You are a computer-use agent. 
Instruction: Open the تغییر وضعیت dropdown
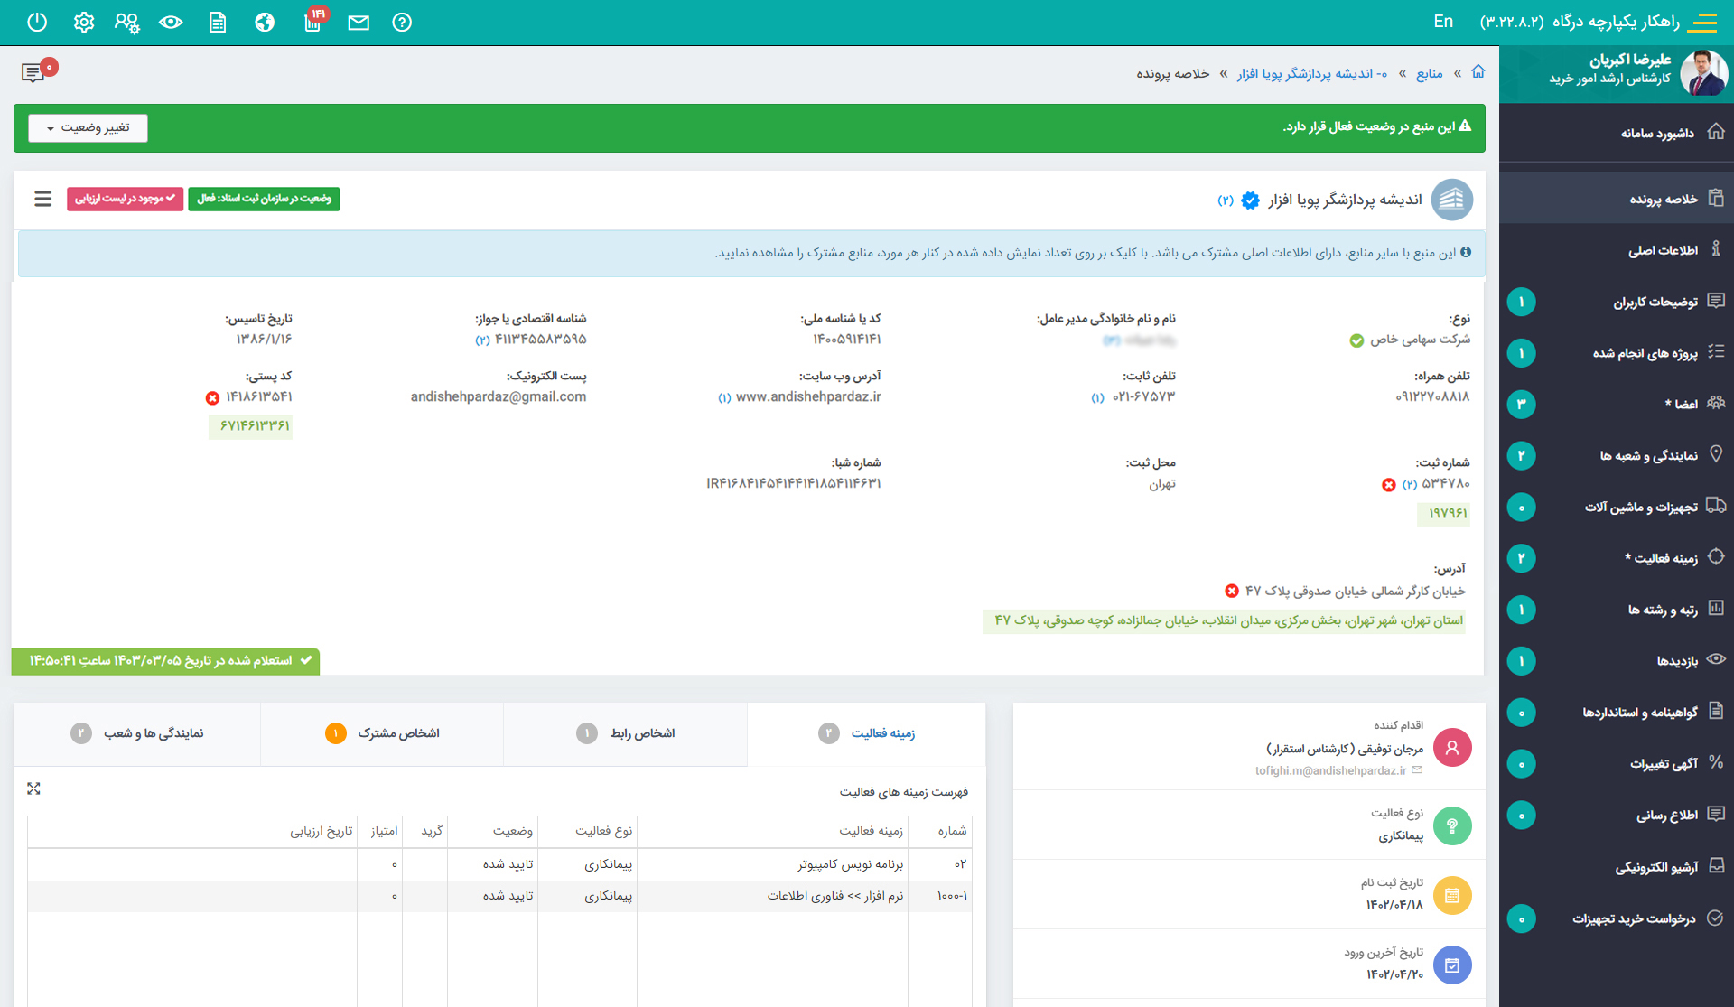88,128
